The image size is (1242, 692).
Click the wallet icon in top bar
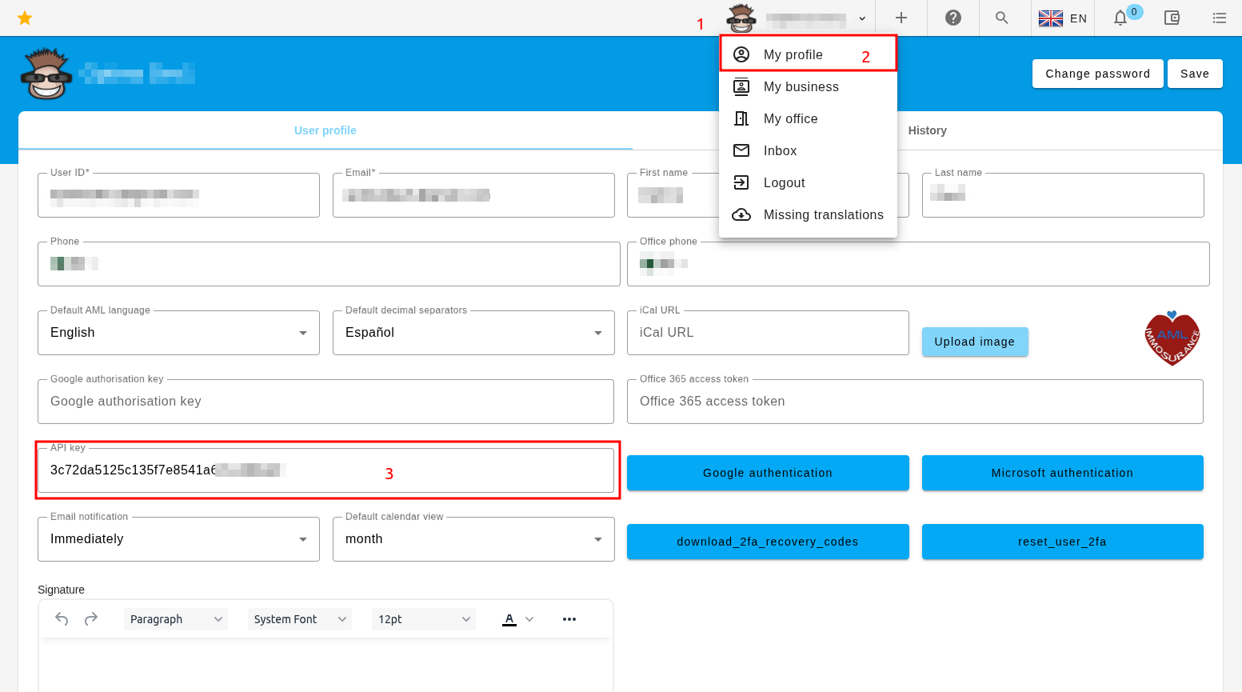pyautogui.click(x=1172, y=18)
